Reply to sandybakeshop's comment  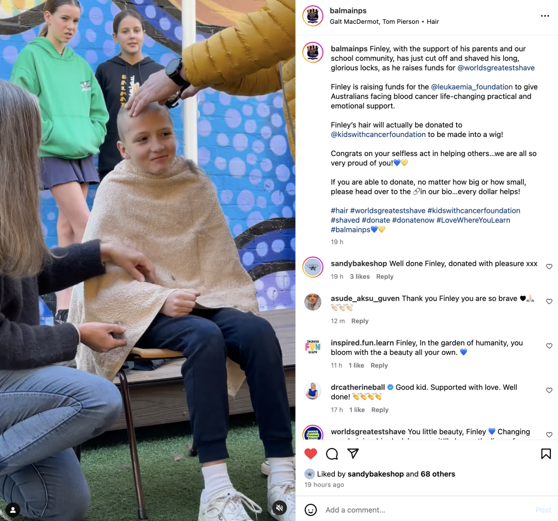(385, 277)
